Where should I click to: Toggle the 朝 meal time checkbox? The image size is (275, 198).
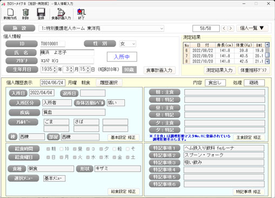[48, 149]
